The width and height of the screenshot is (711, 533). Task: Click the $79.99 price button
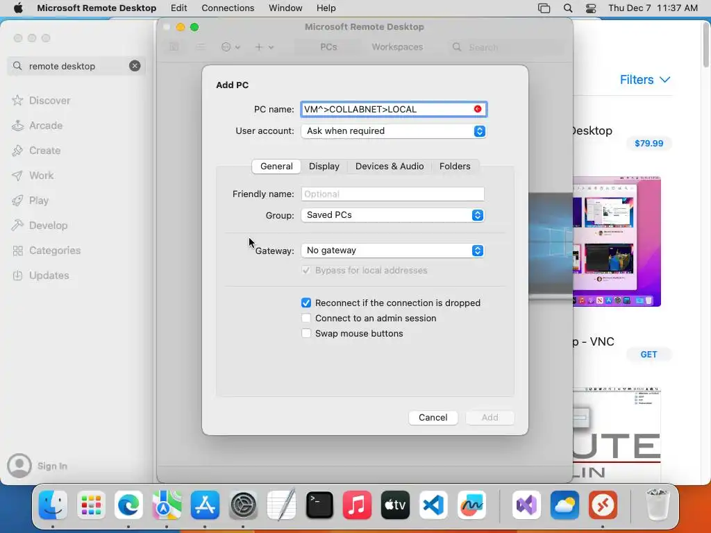(x=649, y=143)
